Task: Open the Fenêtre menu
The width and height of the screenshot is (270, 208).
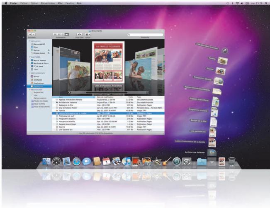Action: click(x=70, y=3)
